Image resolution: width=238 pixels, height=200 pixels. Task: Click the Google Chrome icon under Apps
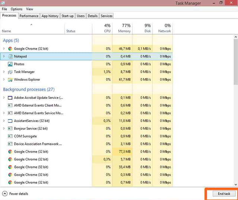tap(10, 49)
